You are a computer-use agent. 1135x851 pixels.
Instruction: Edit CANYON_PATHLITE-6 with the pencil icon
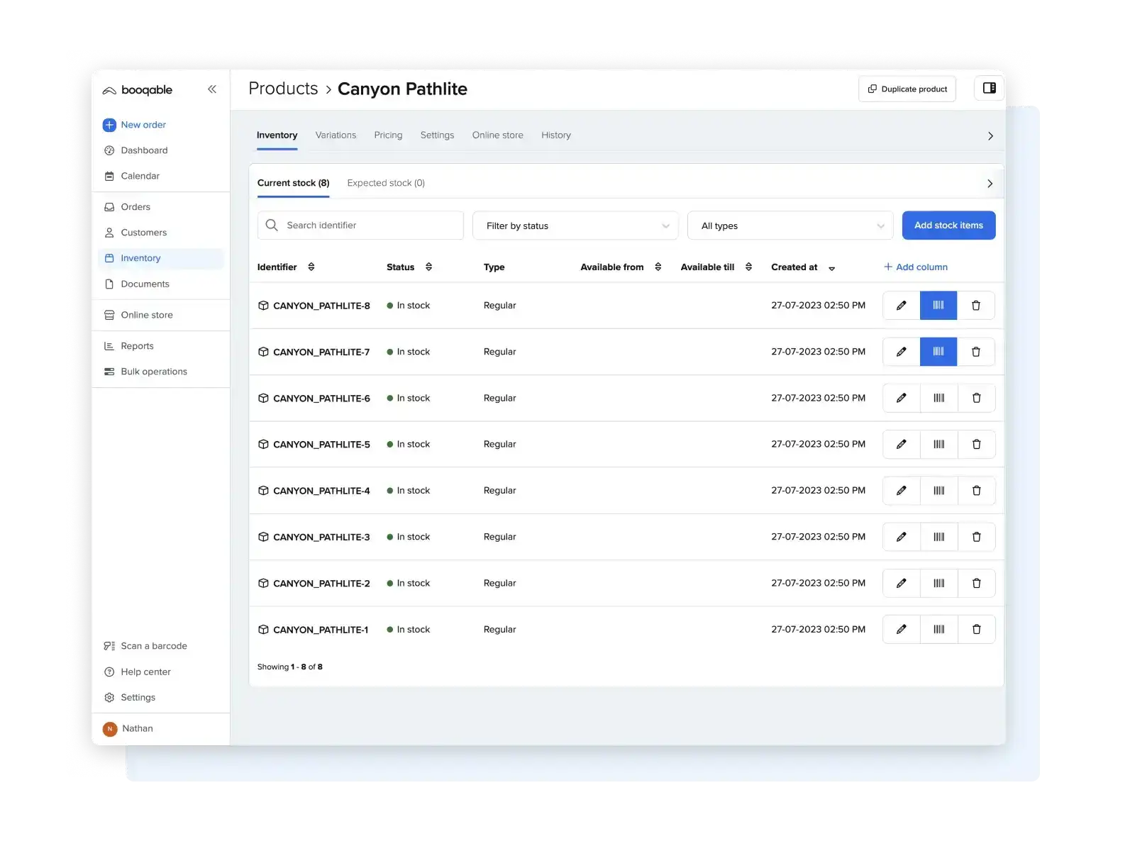(901, 398)
